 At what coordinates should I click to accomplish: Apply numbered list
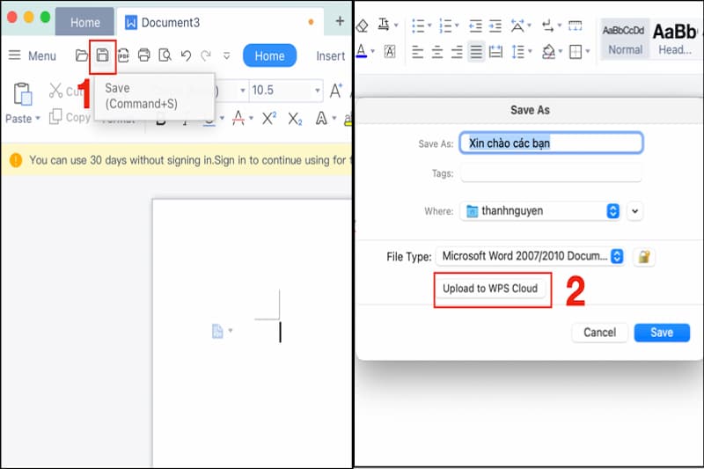point(445,26)
